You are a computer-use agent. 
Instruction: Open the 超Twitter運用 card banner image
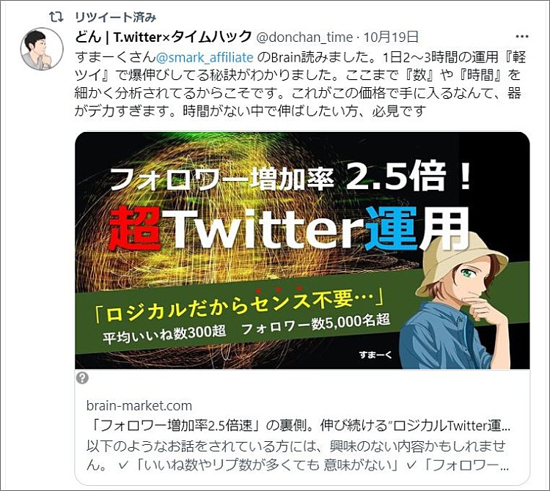coord(302,250)
